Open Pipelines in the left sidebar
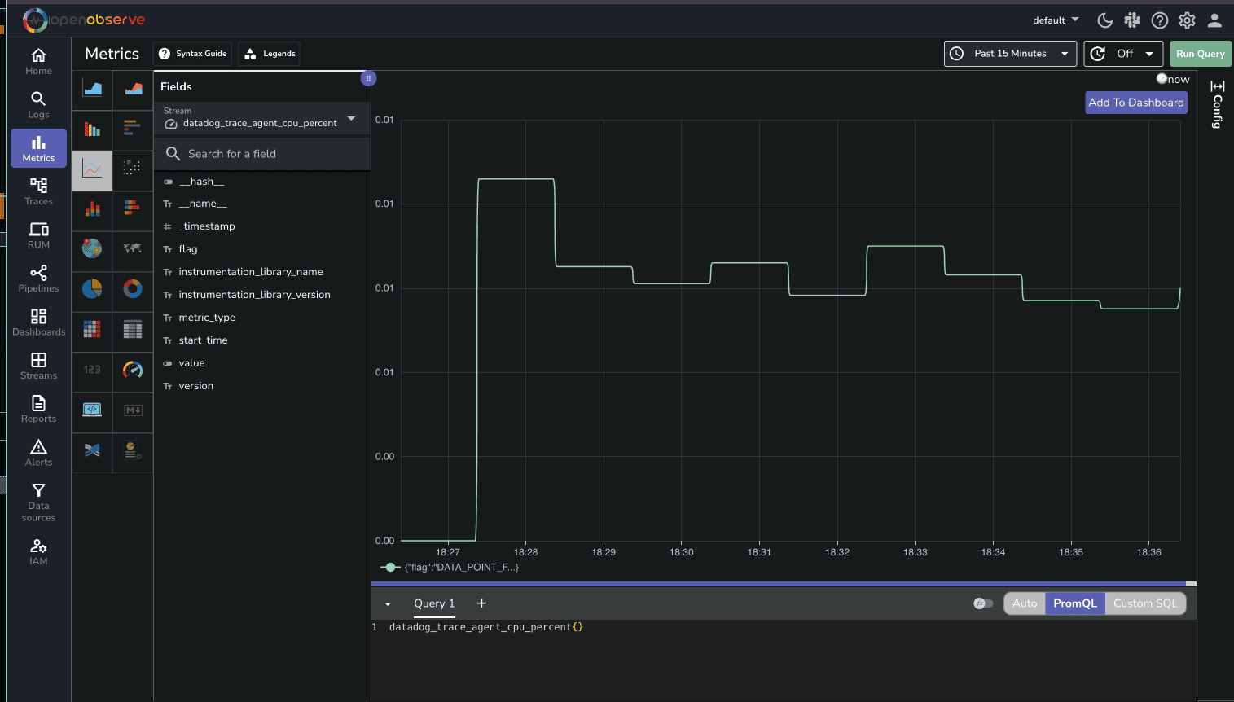1234x702 pixels. coord(38,279)
